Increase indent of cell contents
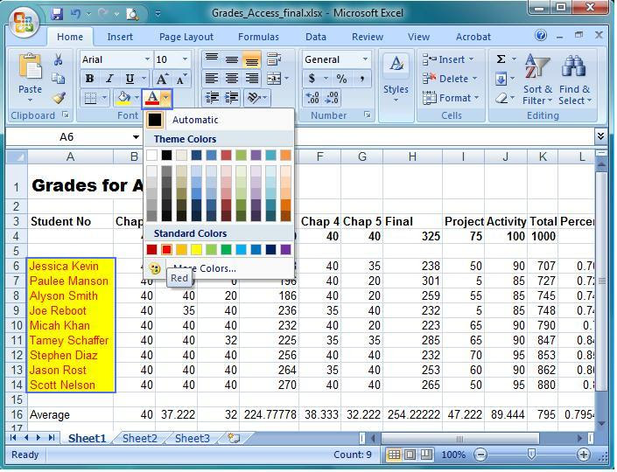Image resolution: width=617 pixels, height=472 pixels. click(x=232, y=98)
